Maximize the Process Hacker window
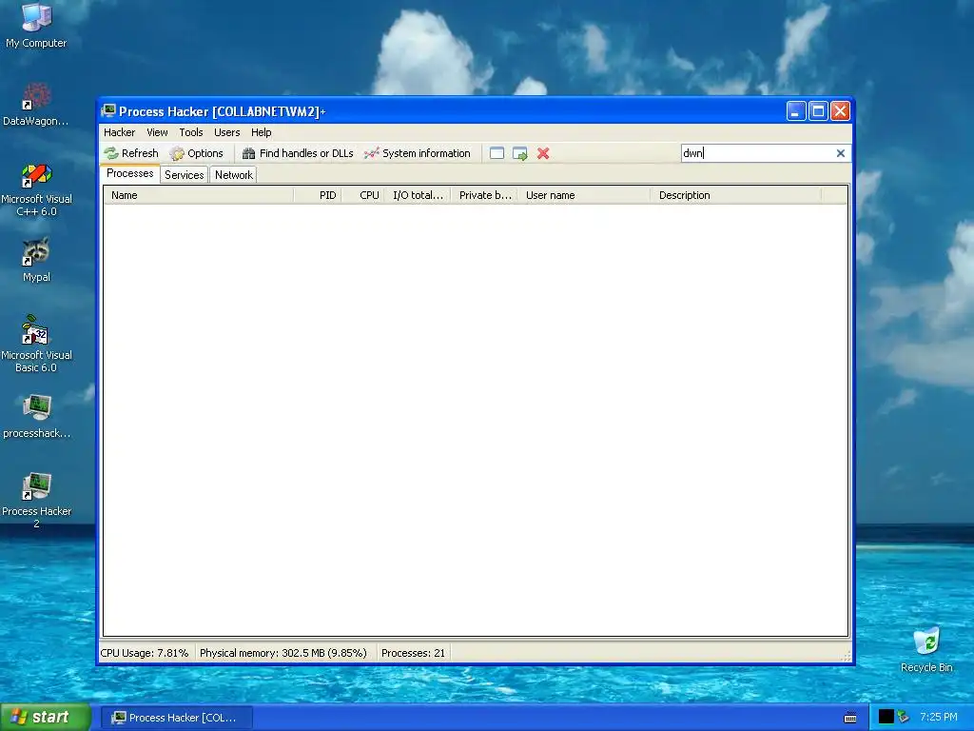The height and width of the screenshot is (731, 974). [818, 111]
